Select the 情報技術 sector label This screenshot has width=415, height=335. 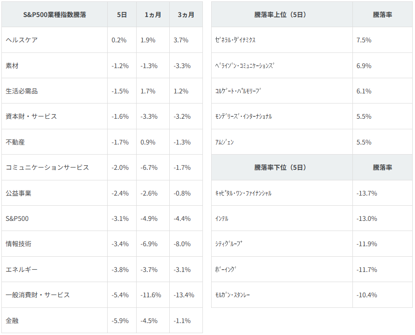(x=18, y=244)
